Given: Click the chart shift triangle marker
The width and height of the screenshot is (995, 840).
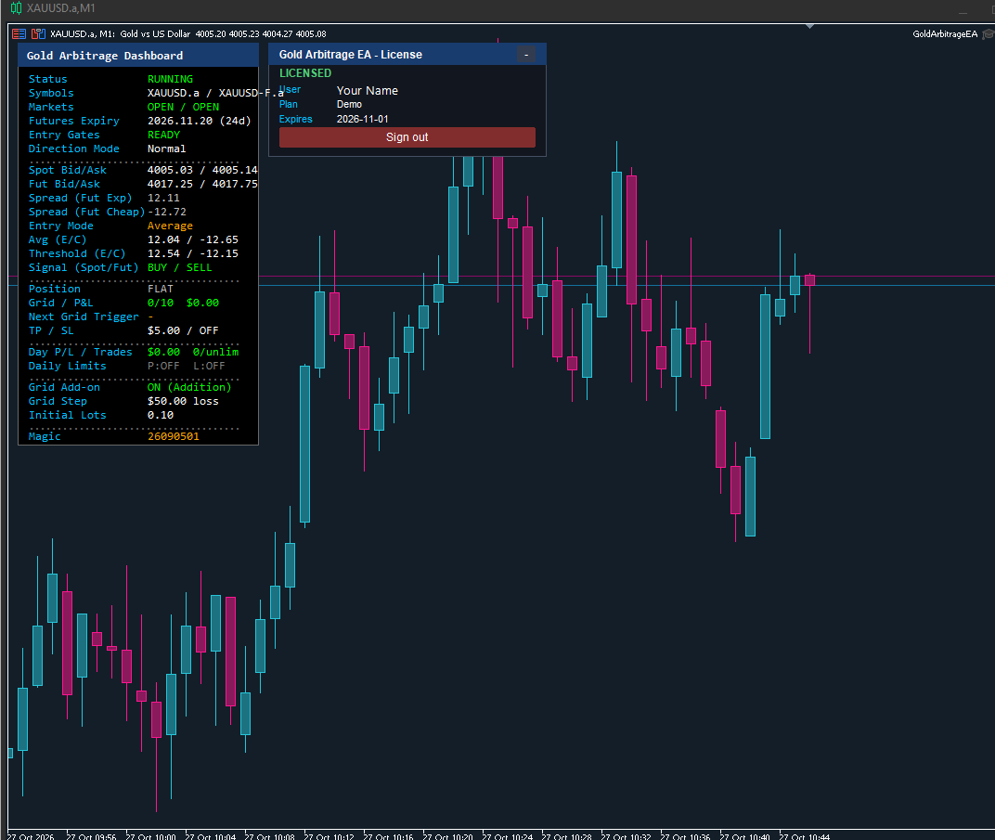Looking at the screenshot, I should [x=809, y=27].
